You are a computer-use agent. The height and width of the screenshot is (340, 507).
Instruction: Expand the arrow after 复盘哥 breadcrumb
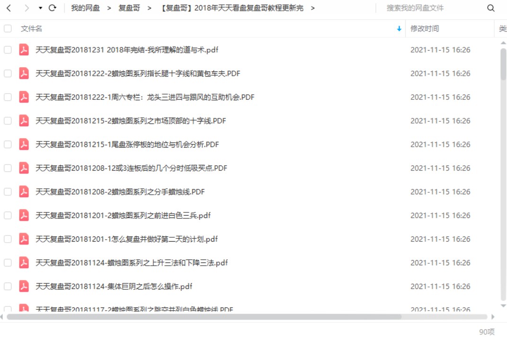point(150,8)
